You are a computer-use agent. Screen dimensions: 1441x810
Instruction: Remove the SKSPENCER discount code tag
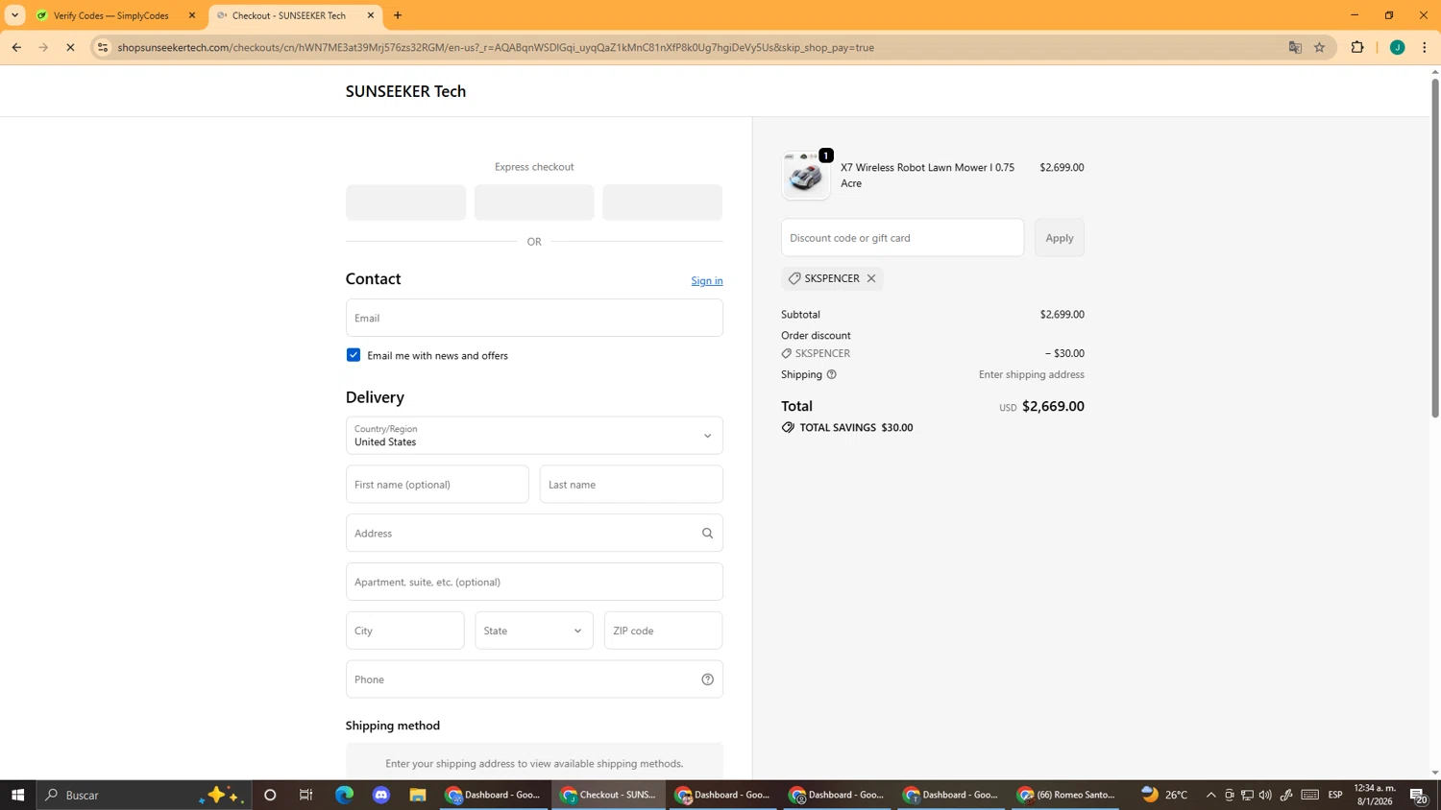871,278
